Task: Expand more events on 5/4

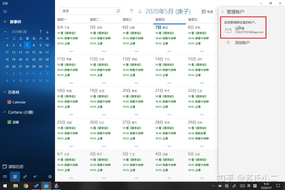Action: click(x=71, y=51)
